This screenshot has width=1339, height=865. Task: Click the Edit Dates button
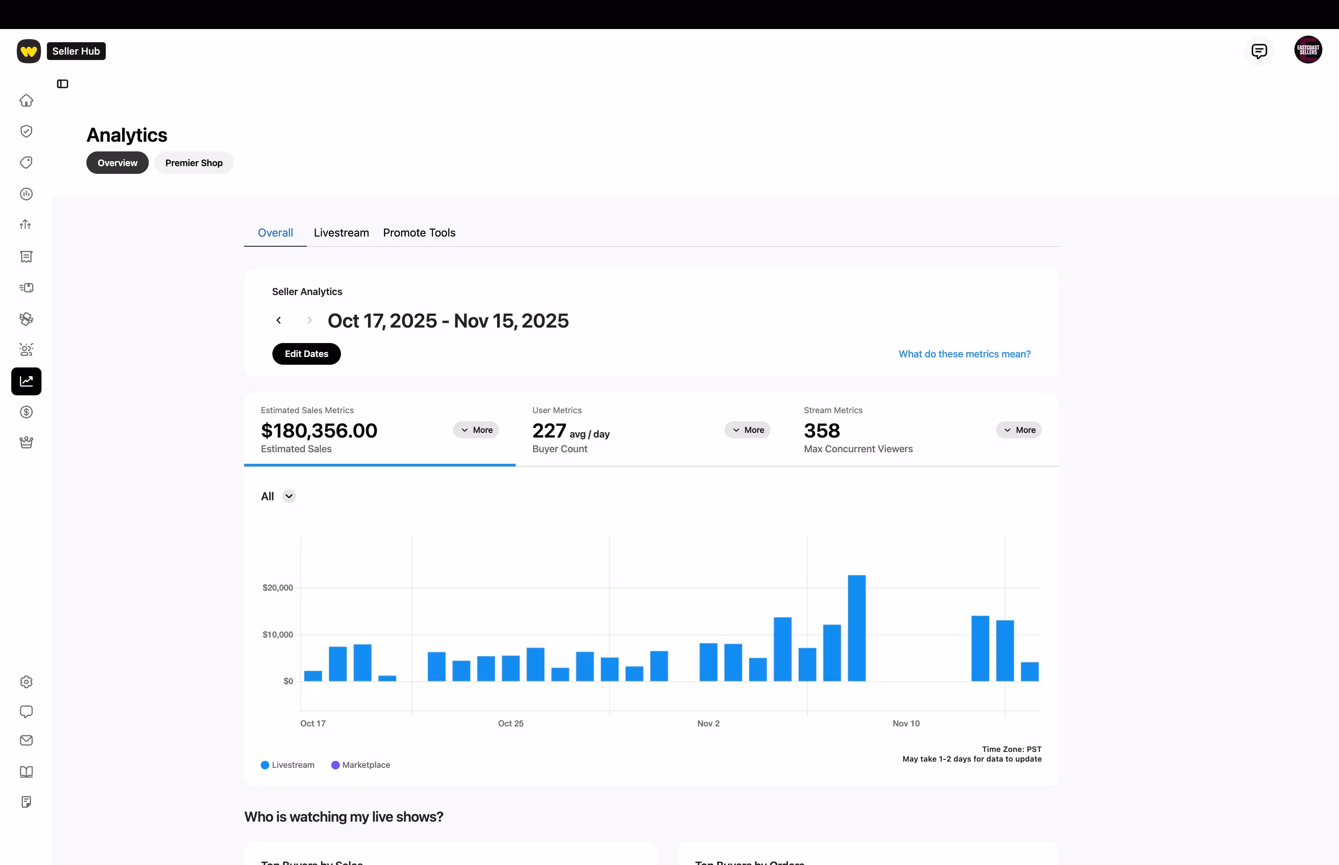point(306,354)
